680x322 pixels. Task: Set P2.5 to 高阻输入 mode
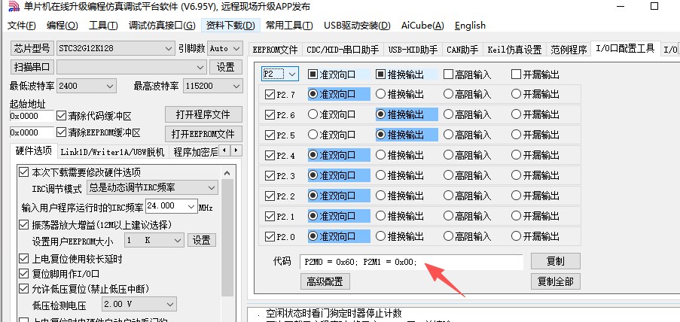448,135
